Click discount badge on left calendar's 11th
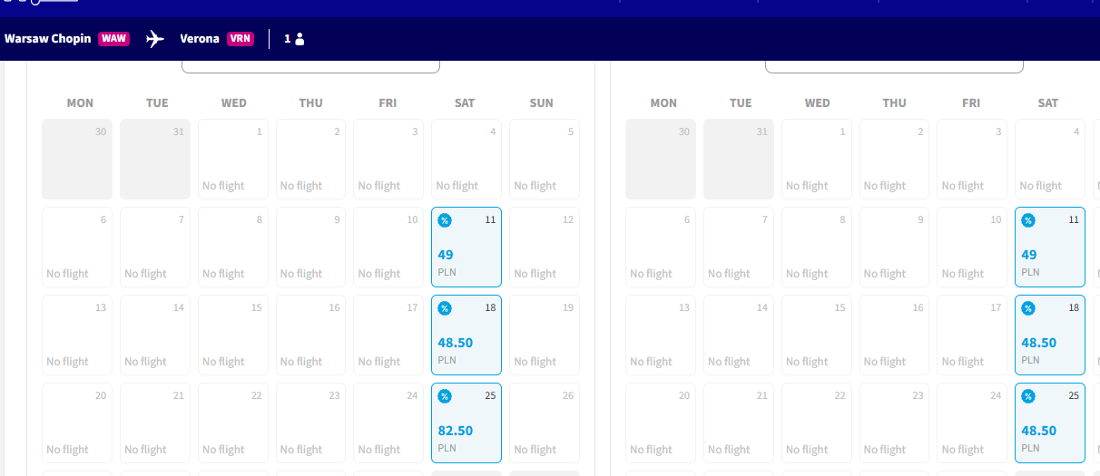This screenshot has width=1100, height=476. click(445, 220)
